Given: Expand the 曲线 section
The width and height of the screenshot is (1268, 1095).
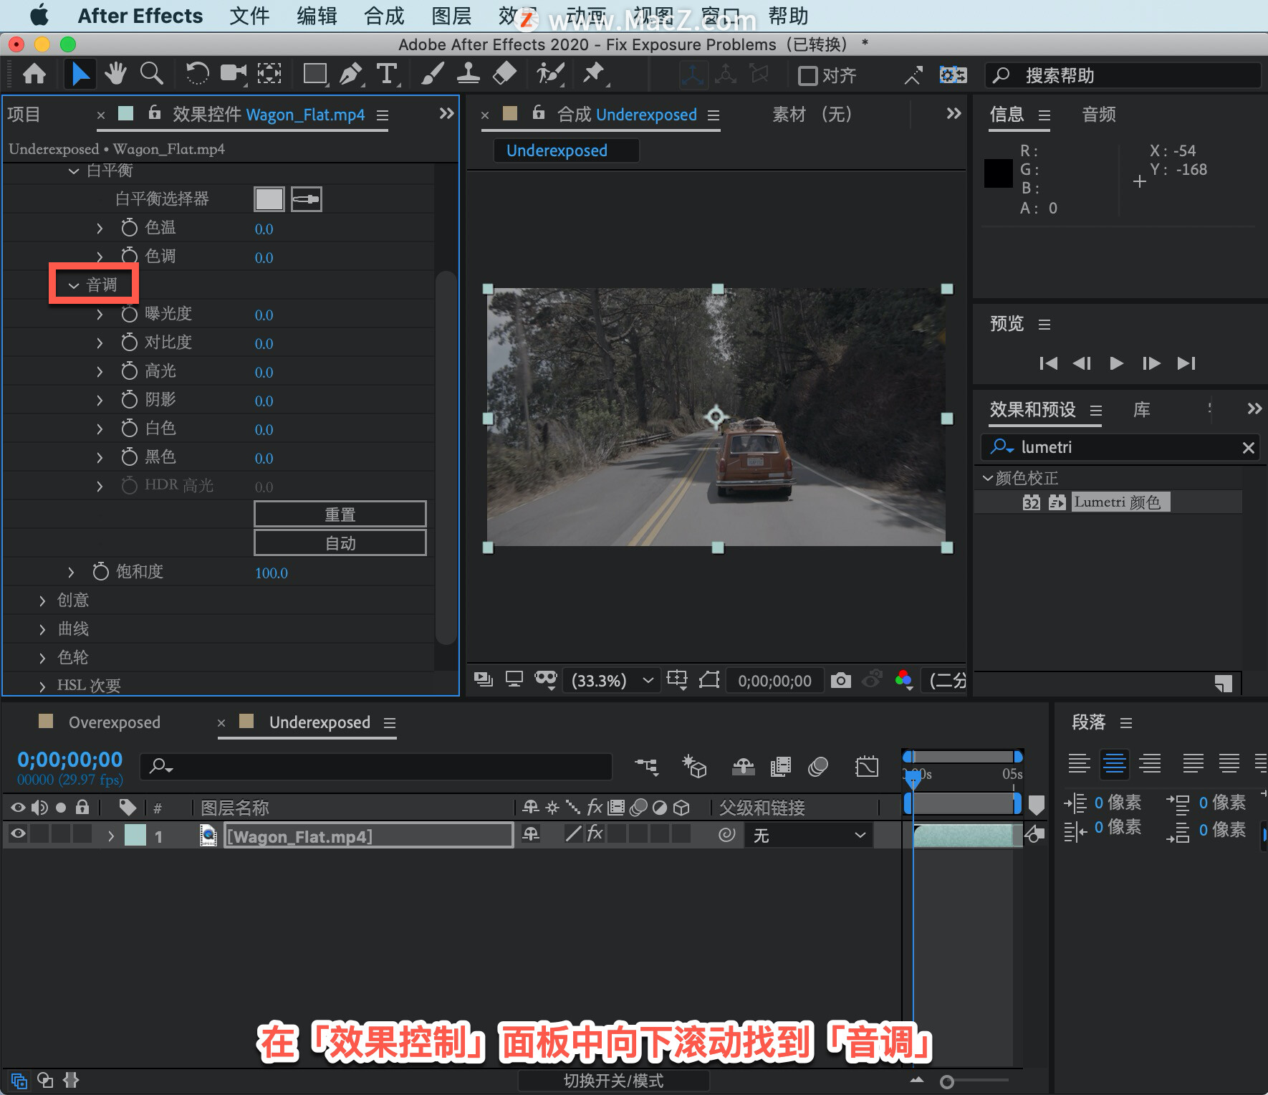Looking at the screenshot, I should pyautogui.click(x=42, y=629).
